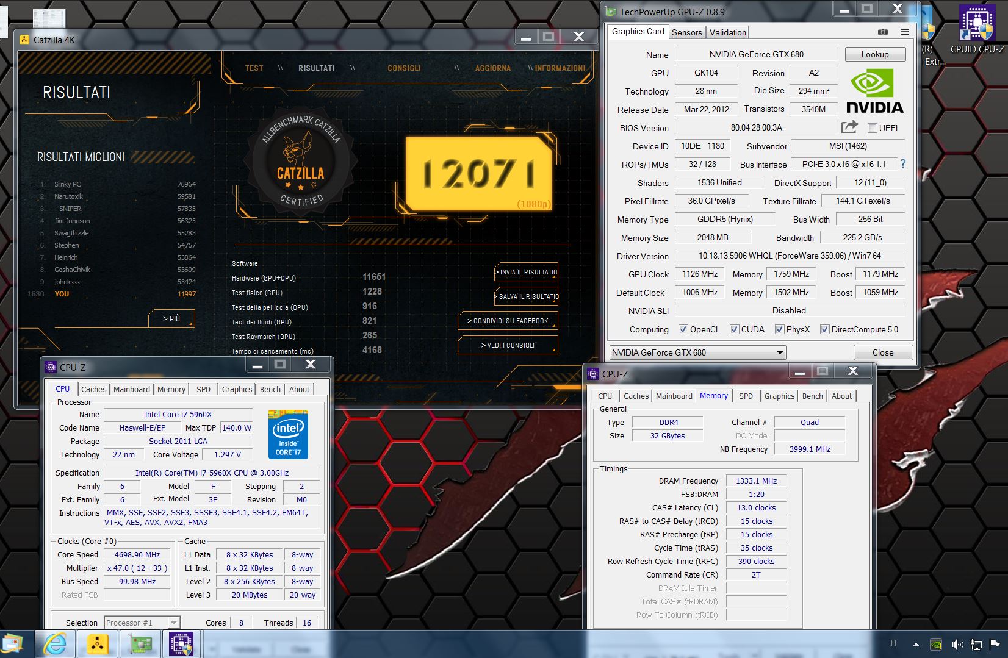The width and height of the screenshot is (1008, 658).
Task: Click the NVIDIA logo in GPU-Z
Action: tap(874, 91)
